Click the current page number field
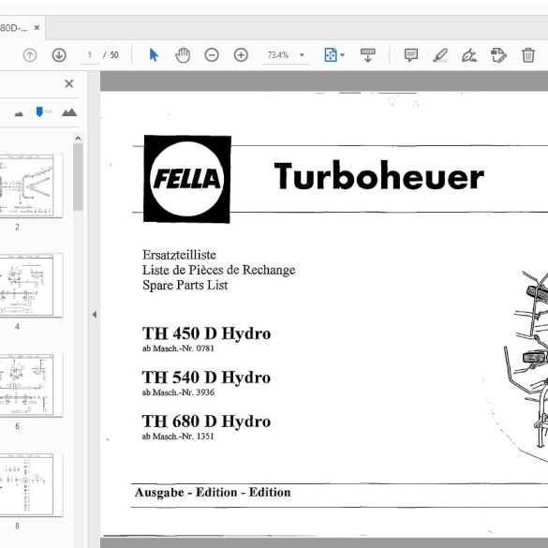548x548 pixels. (90, 55)
